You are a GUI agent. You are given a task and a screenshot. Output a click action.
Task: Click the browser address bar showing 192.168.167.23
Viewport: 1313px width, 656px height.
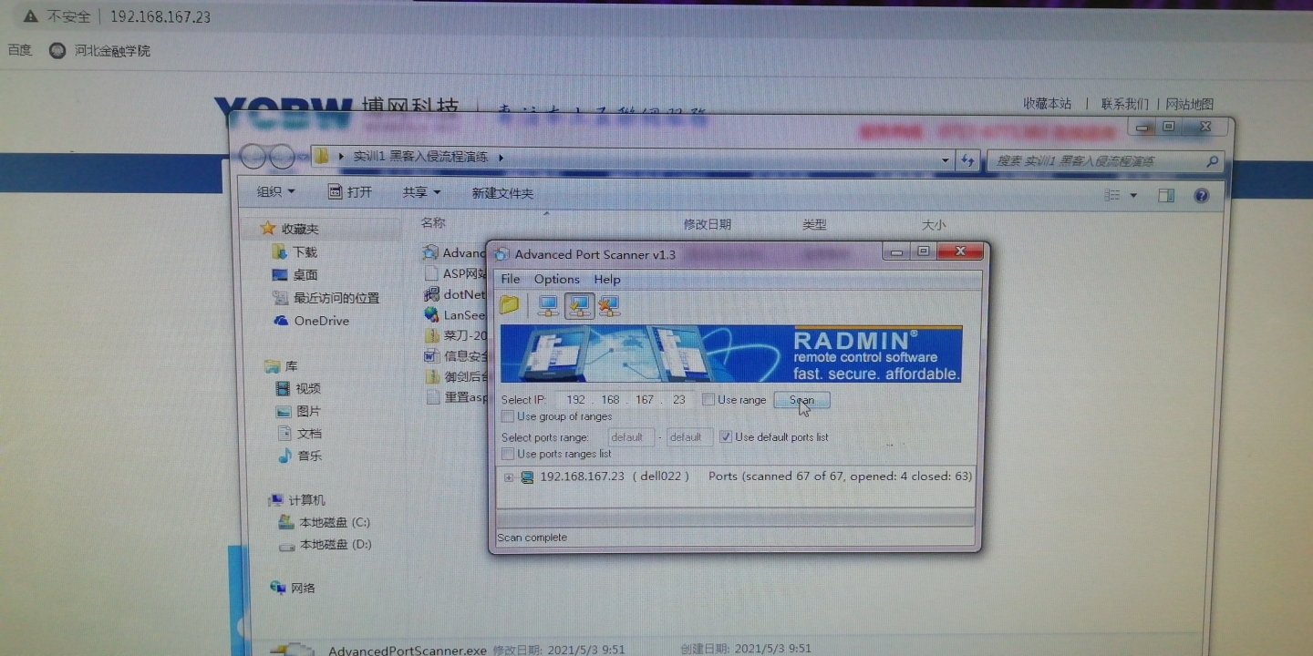coord(160,16)
